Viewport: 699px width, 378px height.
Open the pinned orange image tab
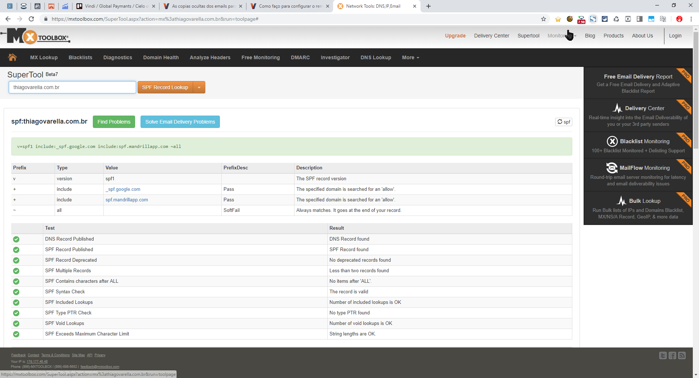[x=51, y=6]
